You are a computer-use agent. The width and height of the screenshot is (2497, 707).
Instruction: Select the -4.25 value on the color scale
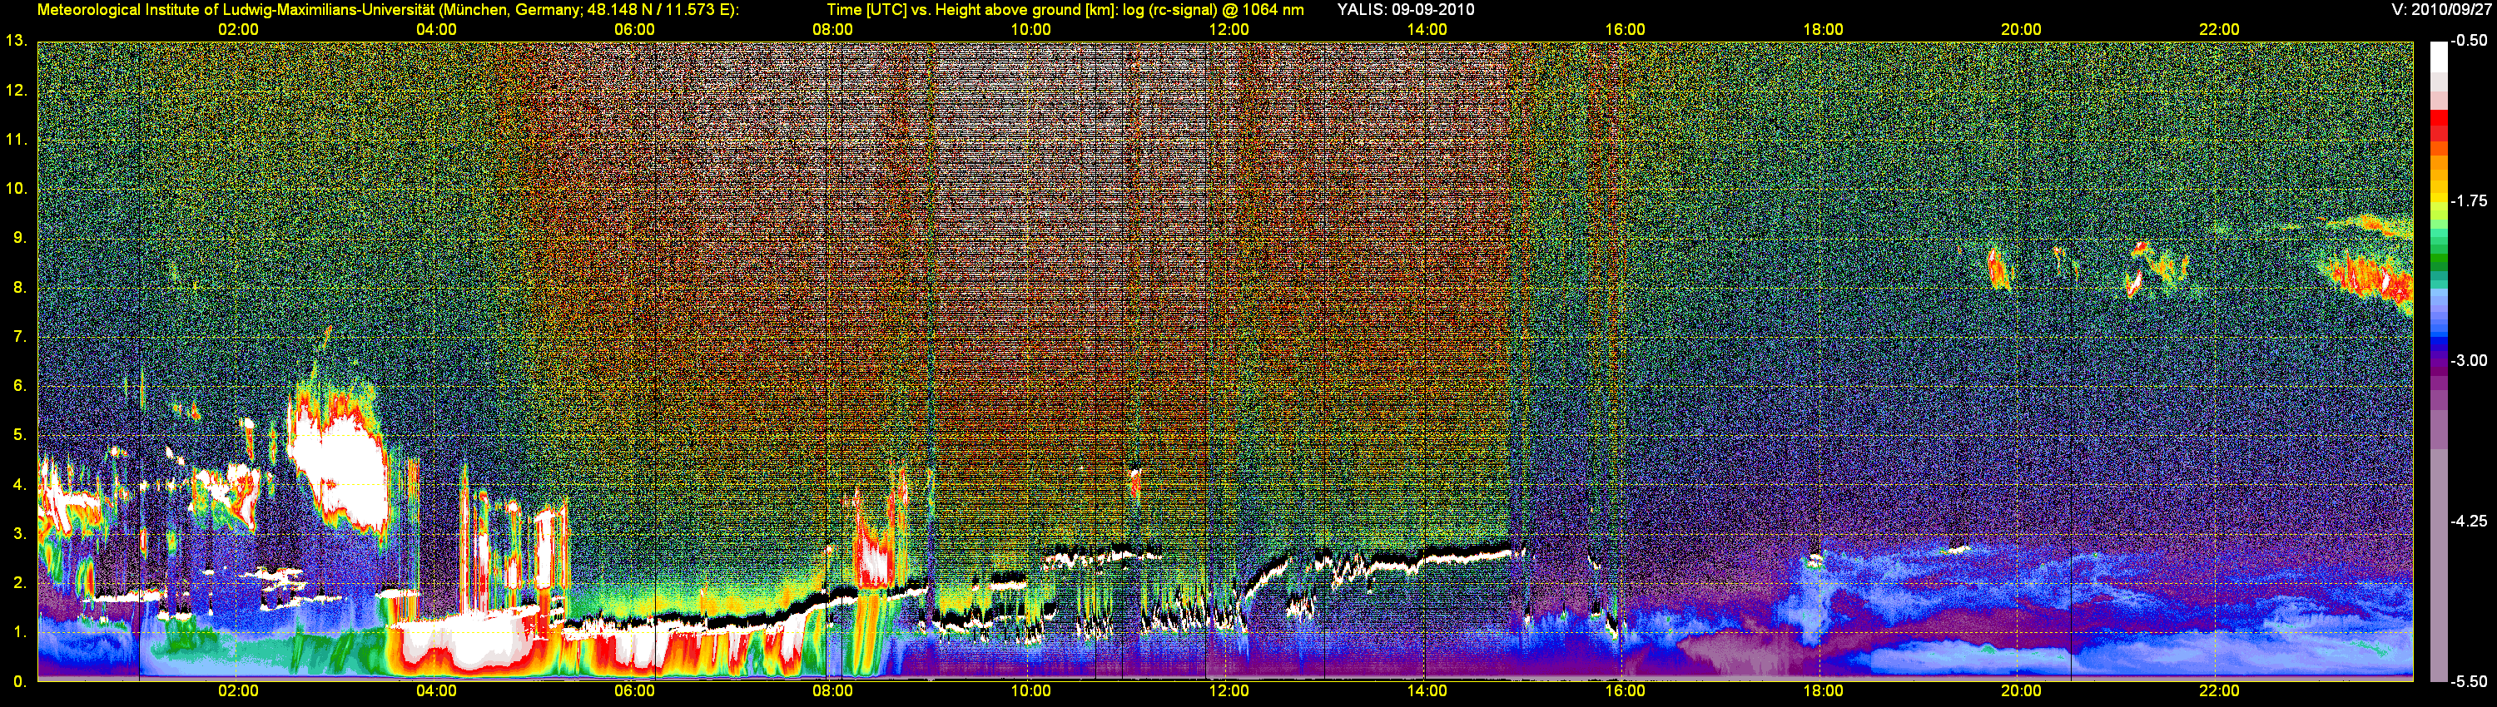click(2469, 521)
